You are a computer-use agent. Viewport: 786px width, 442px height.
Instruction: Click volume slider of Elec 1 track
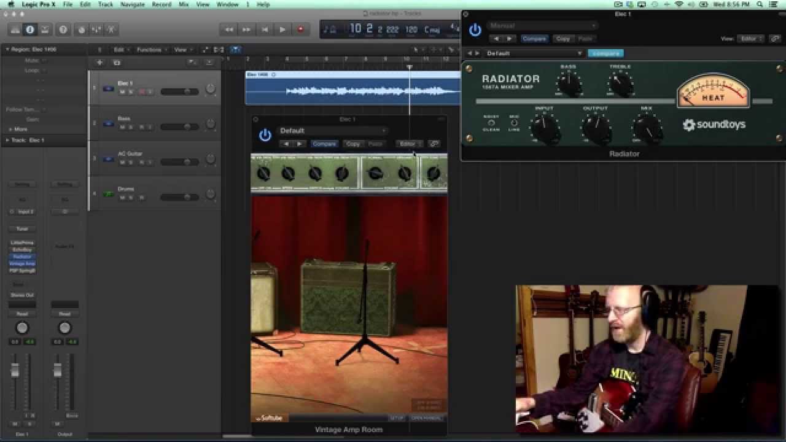[x=179, y=91]
